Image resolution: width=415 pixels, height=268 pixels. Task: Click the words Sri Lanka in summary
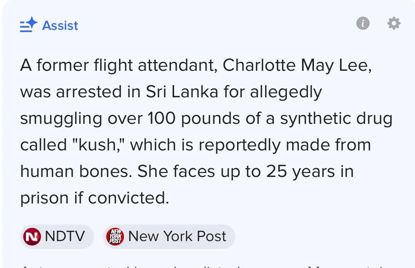tap(182, 92)
